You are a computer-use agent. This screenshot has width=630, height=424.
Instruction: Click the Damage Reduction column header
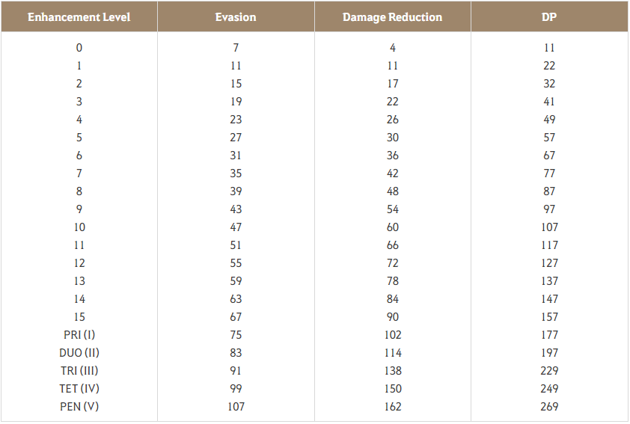pyautogui.click(x=392, y=17)
